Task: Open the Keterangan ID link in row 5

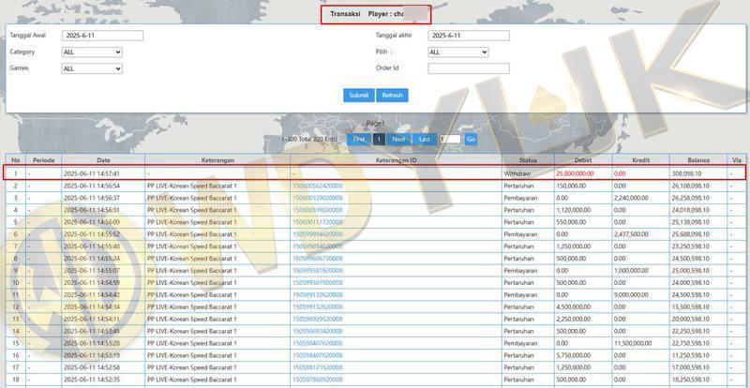Action: pos(318,222)
